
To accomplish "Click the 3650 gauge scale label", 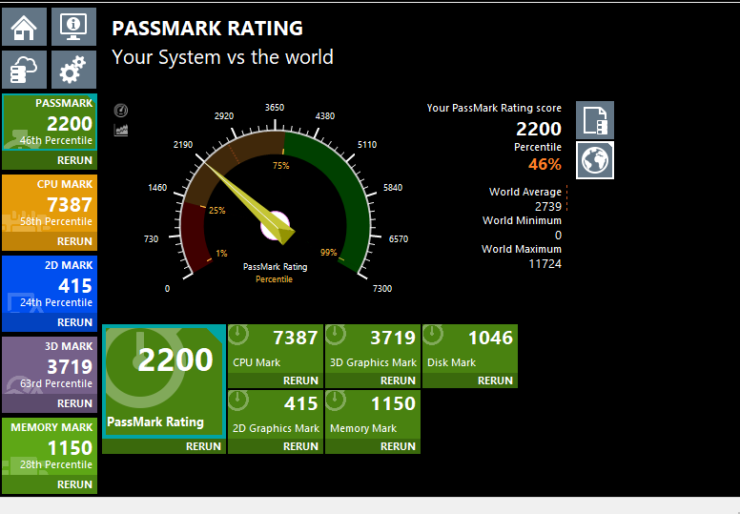I will coord(275,108).
